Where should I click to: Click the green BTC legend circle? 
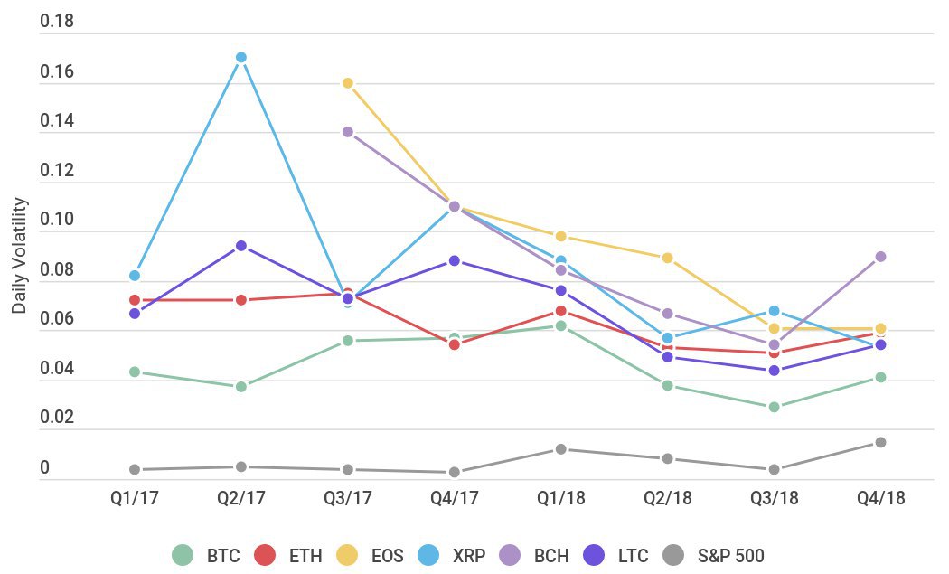183,555
